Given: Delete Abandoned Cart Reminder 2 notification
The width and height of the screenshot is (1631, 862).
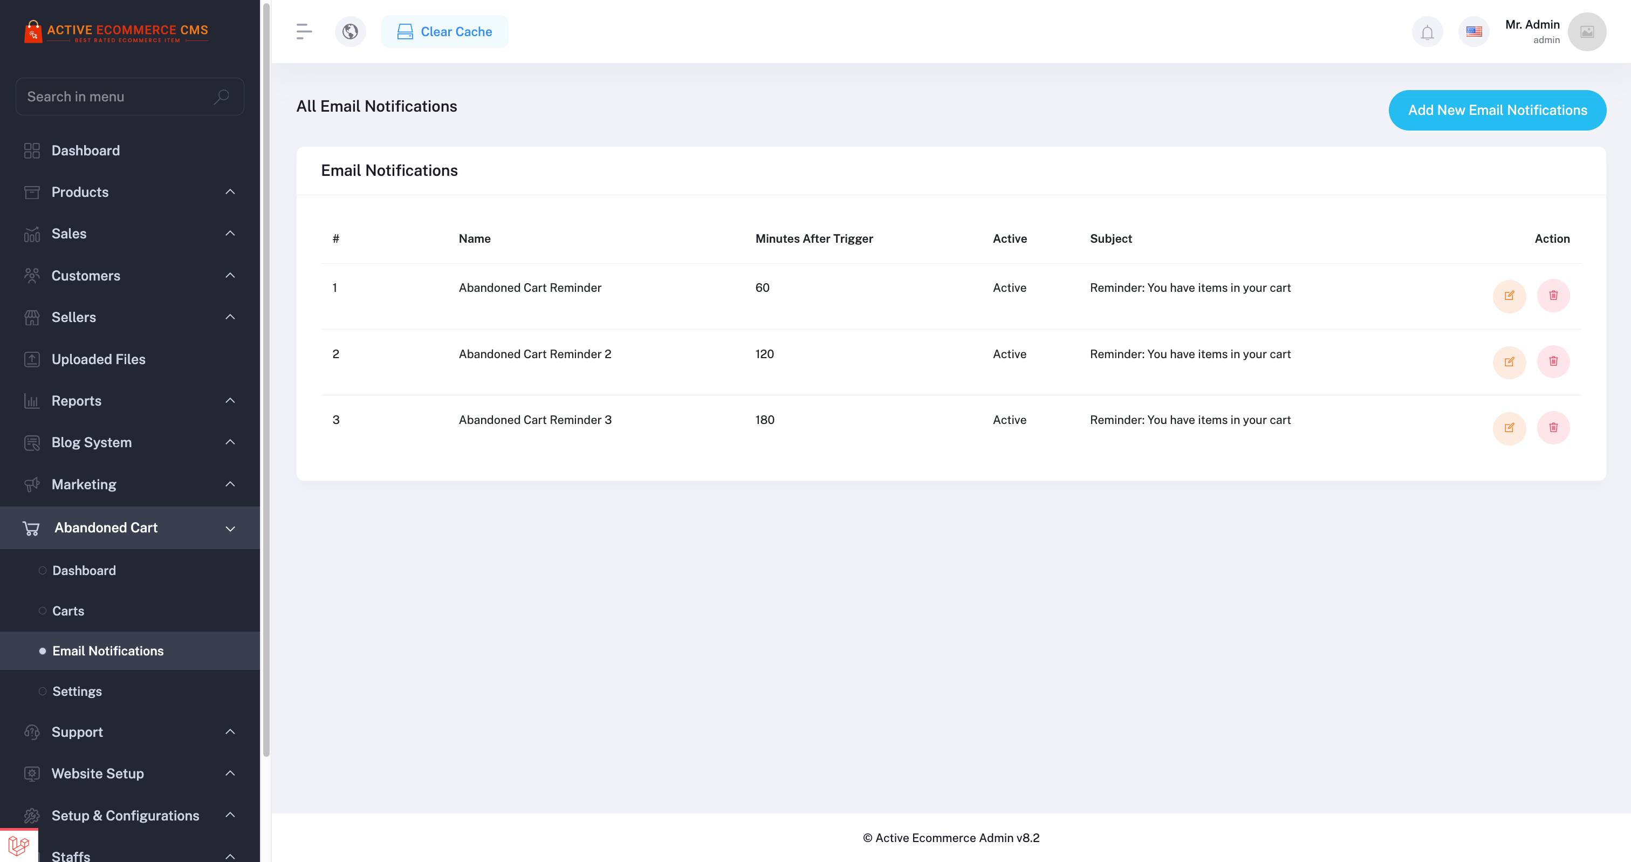Looking at the screenshot, I should pyautogui.click(x=1552, y=361).
